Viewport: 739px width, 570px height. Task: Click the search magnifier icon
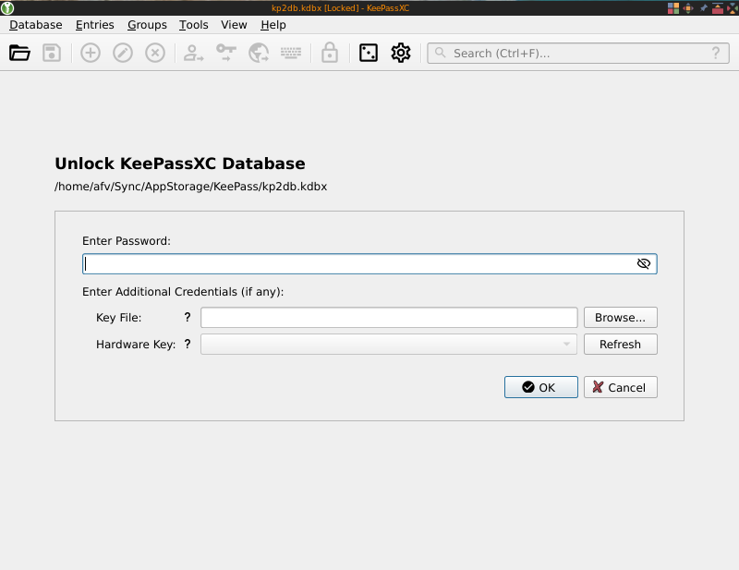pyautogui.click(x=441, y=53)
